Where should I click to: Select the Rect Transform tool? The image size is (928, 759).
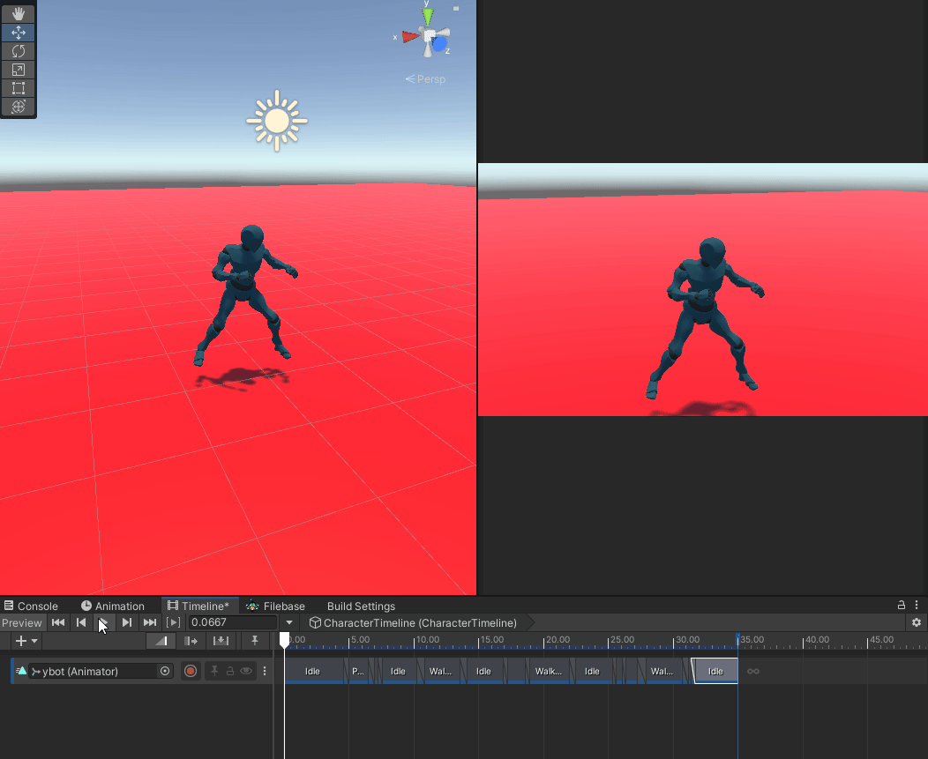(18, 87)
